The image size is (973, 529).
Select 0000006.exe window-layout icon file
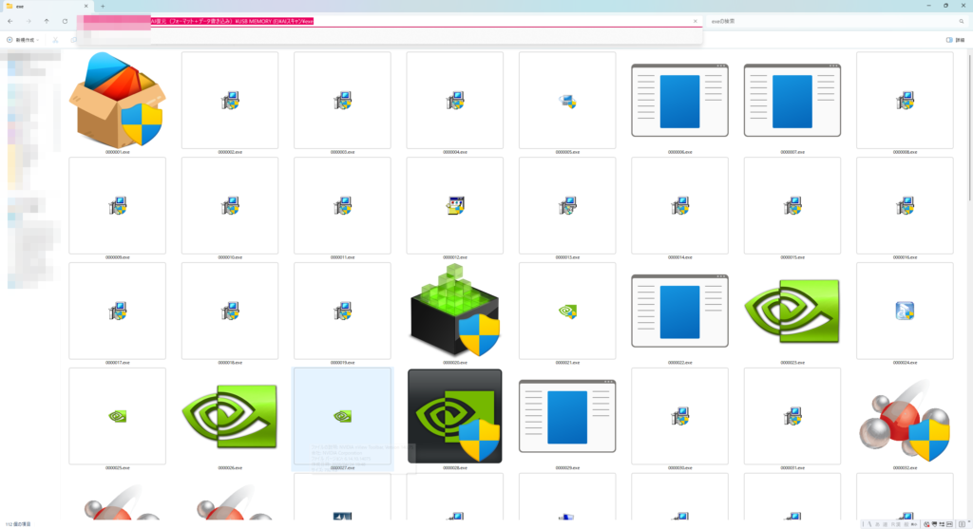(680, 100)
